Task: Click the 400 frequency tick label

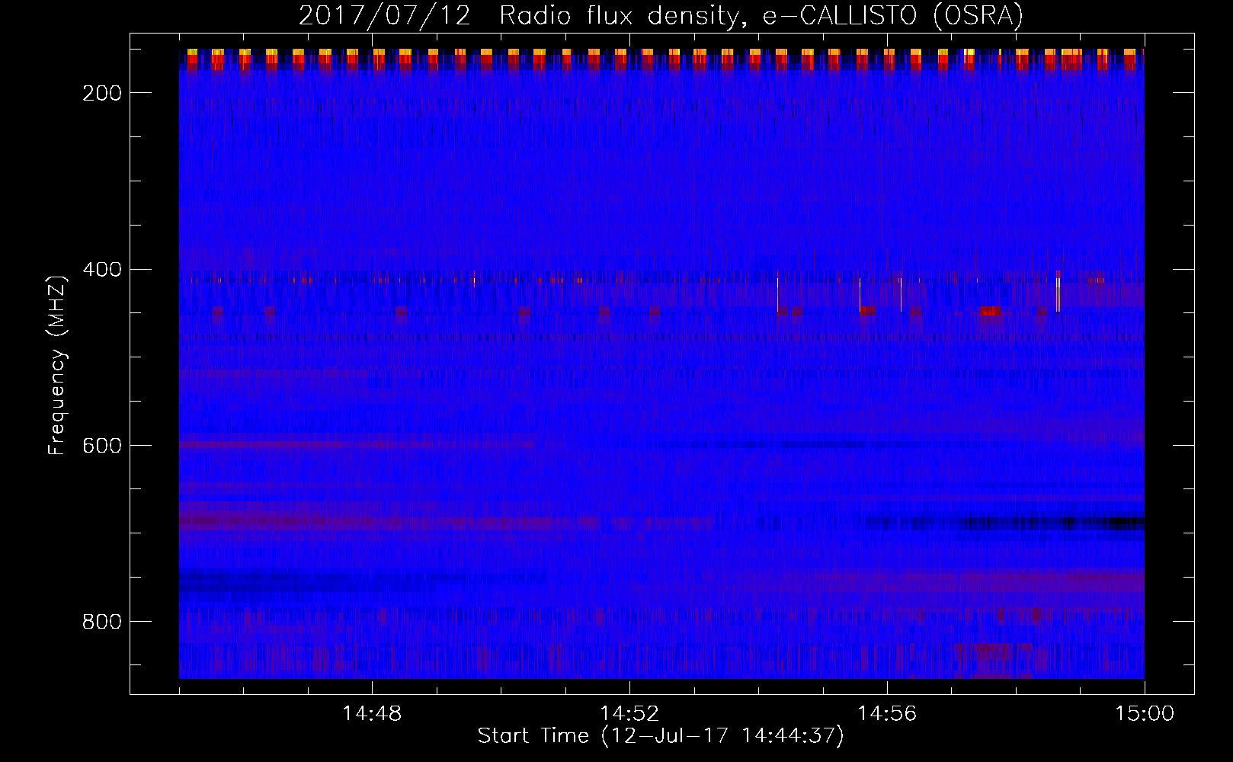Action: pos(101,270)
